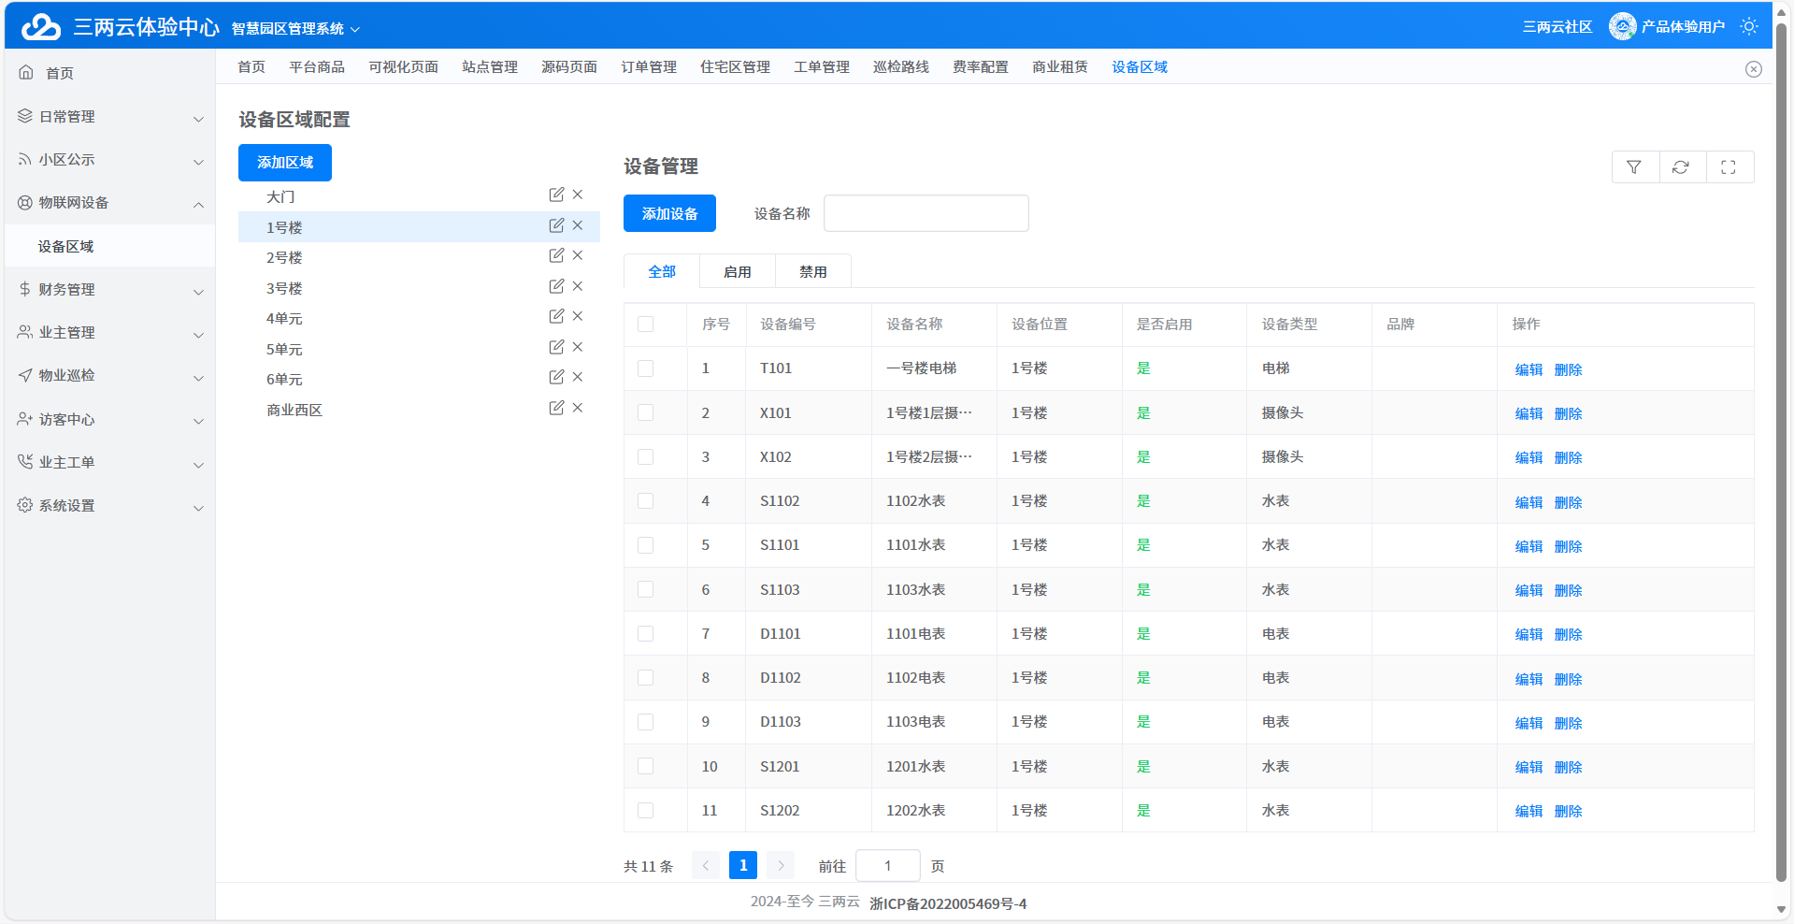Screen dimensions: 1794x924
Task: Click the 添加设备 button
Action: 668,213
